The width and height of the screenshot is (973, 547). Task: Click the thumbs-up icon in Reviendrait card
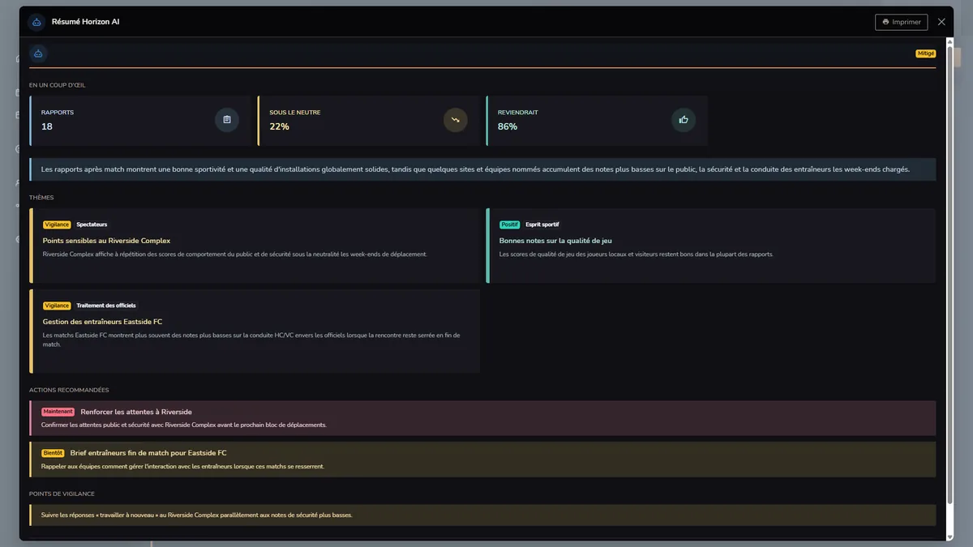(x=684, y=120)
